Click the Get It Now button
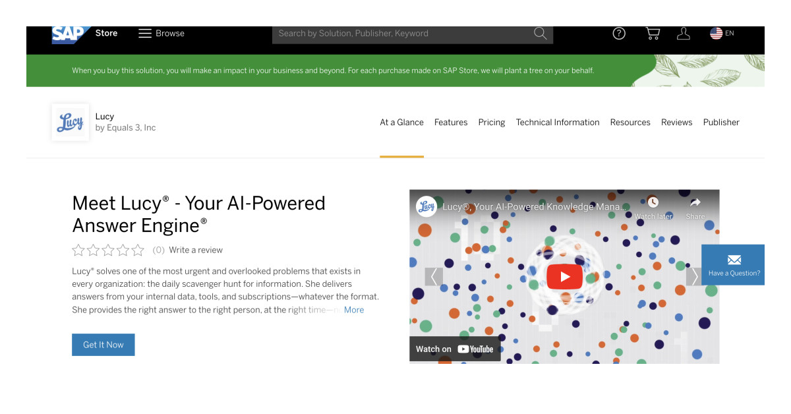 pyautogui.click(x=103, y=344)
